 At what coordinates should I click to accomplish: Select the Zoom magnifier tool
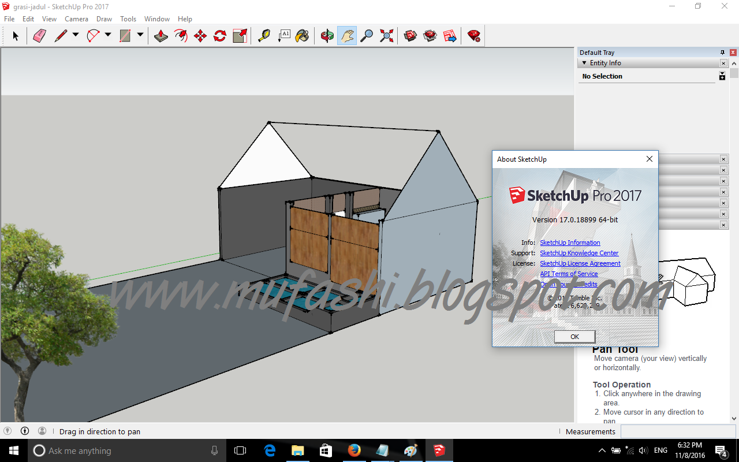[367, 36]
